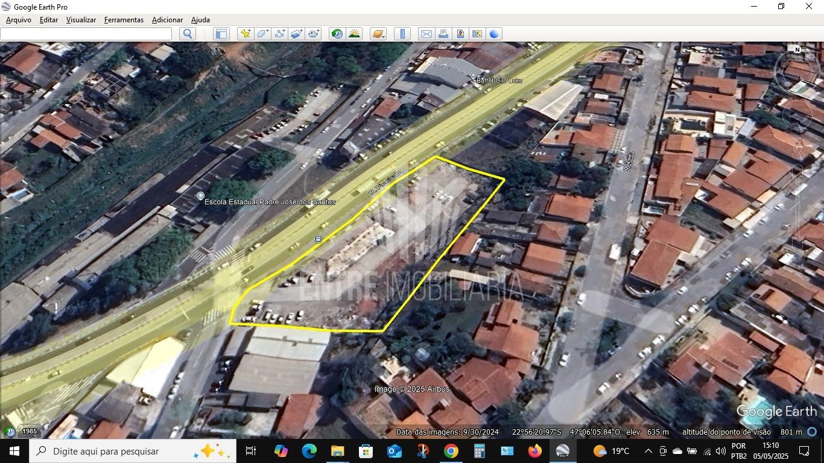Click in the search input field
The image size is (824, 463).
click(86, 34)
